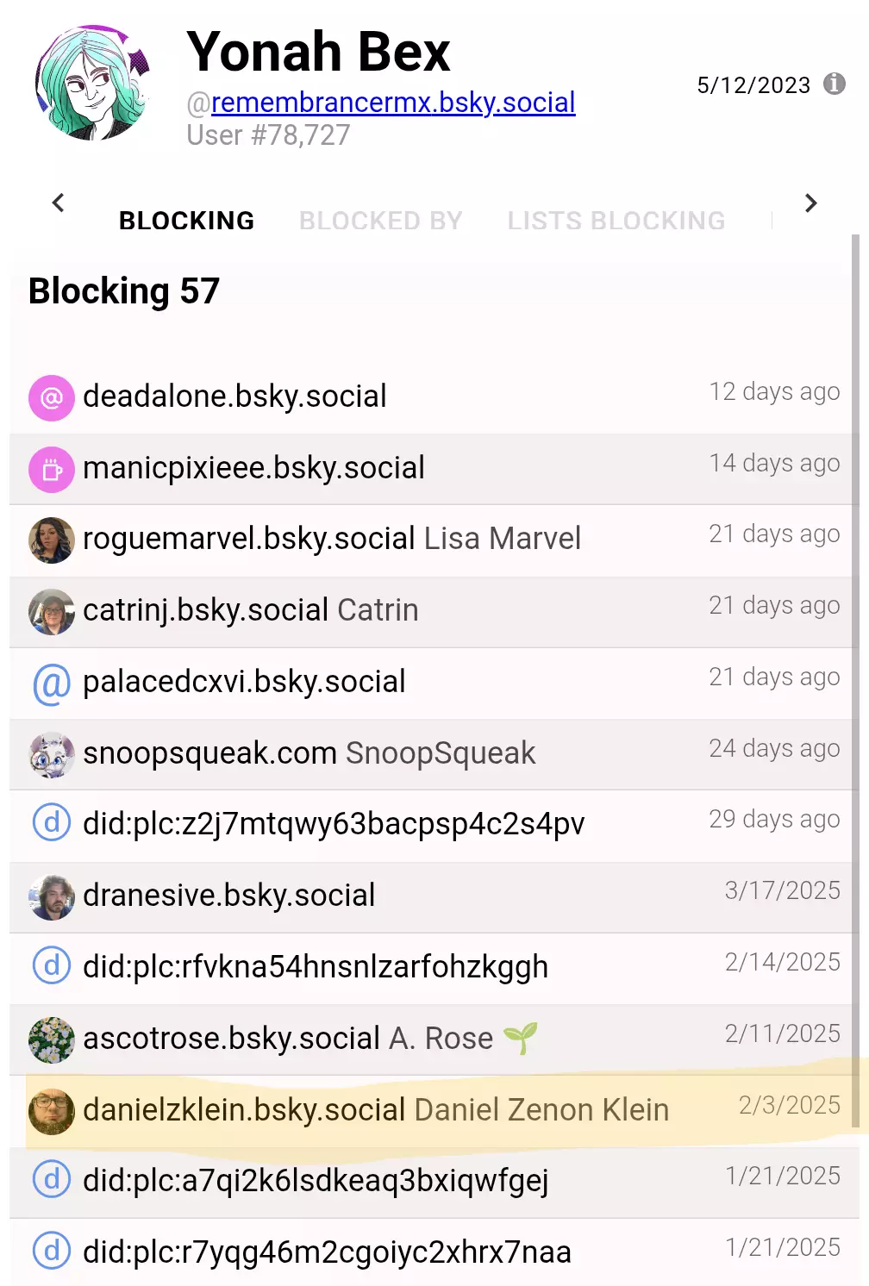
Task: Click the d icon beside did:plc:rfvkna54hnsnlzarfohzkggh
Action: (52, 965)
